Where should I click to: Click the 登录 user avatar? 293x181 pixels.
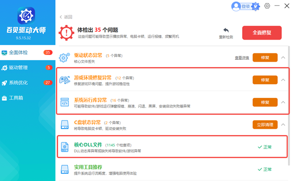pyautogui.click(x=236, y=6)
